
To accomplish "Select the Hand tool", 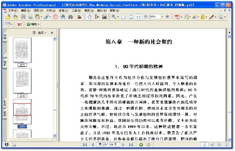I will [89, 17].
